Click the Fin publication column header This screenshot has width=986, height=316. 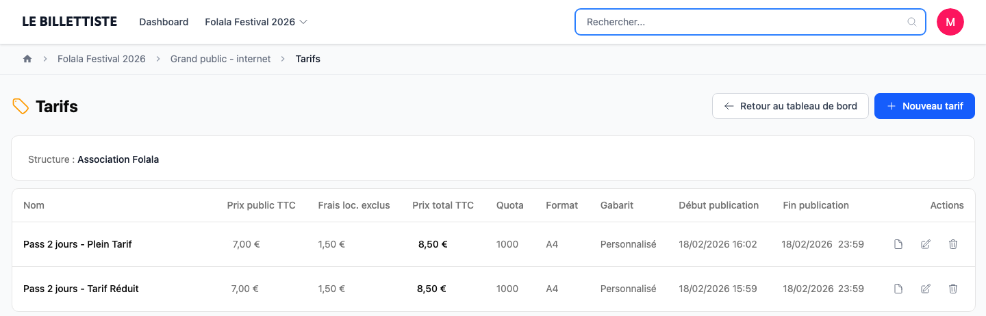click(816, 205)
